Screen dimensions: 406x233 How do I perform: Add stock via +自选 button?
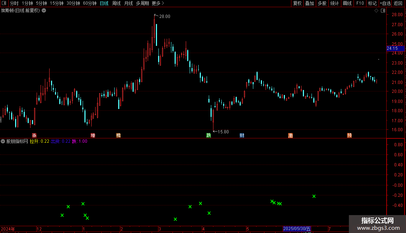[x=385, y=3]
